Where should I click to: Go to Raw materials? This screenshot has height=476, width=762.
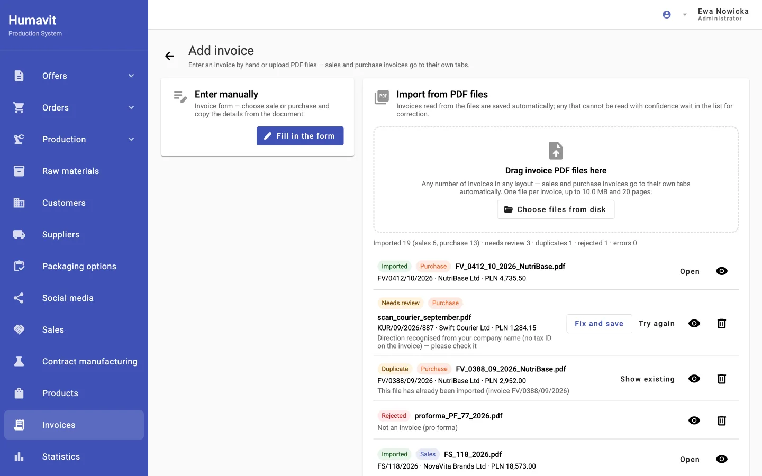click(x=74, y=171)
